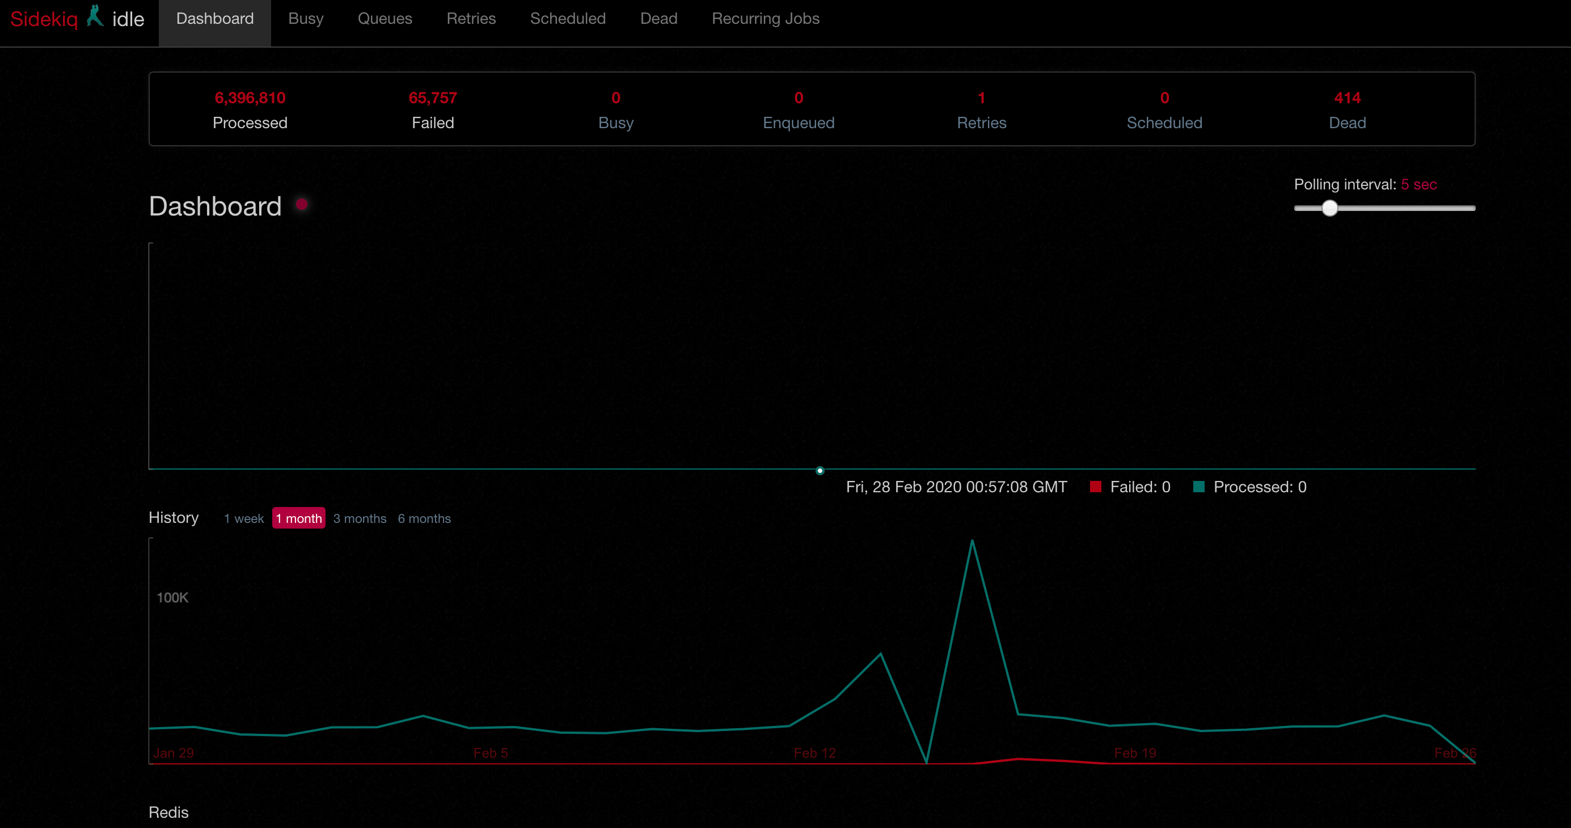The width and height of the screenshot is (1571, 828).
Task: Go to the Retries section
Action: [x=471, y=18]
